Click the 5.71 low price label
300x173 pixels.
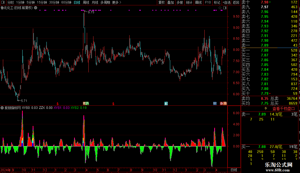[24, 101]
